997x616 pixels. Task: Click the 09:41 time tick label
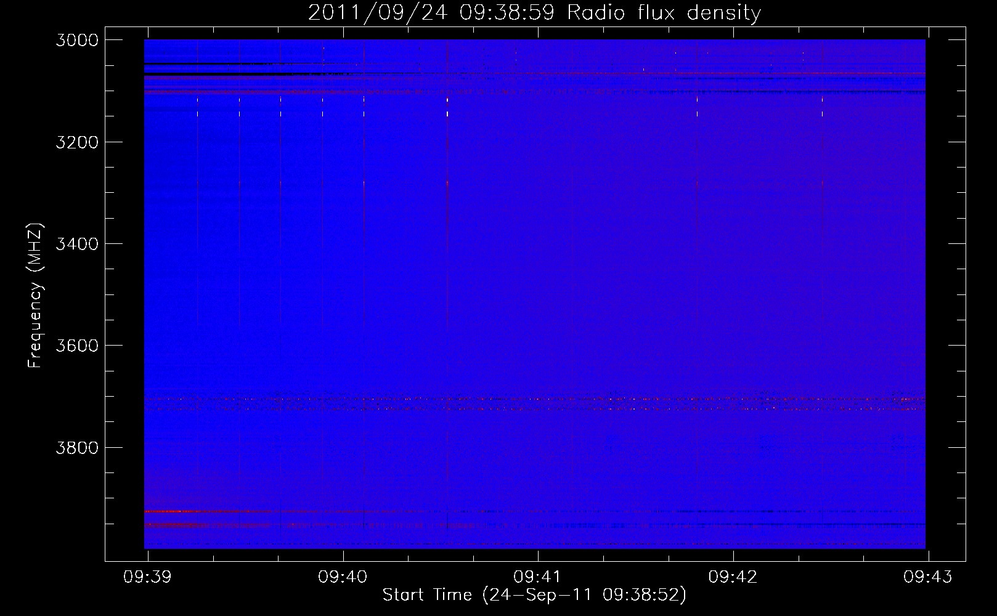pyautogui.click(x=538, y=577)
